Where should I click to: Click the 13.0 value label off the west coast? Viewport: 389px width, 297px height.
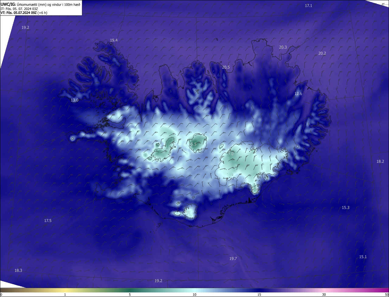coord(74,100)
